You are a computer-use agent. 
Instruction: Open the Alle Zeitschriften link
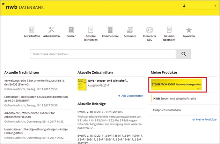pyautogui.click(x=132, y=95)
